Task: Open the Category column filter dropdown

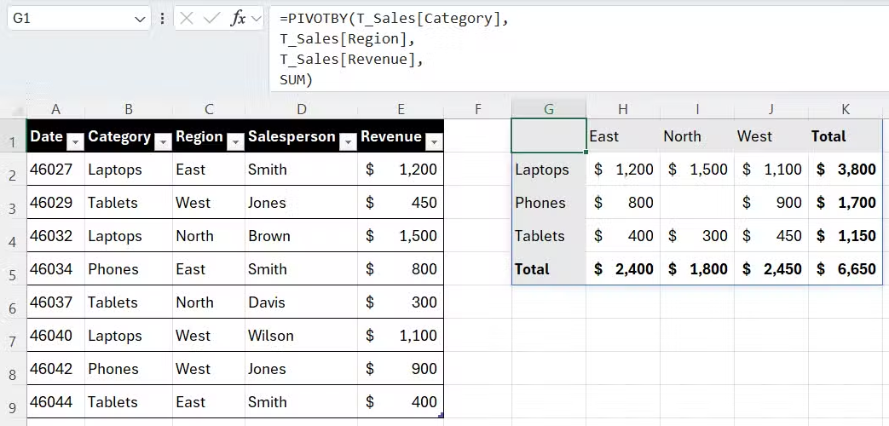Action: pyautogui.click(x=164, y=142)
